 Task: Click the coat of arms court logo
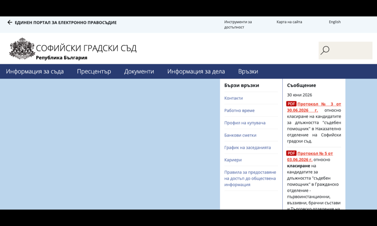tap(22, 48)
